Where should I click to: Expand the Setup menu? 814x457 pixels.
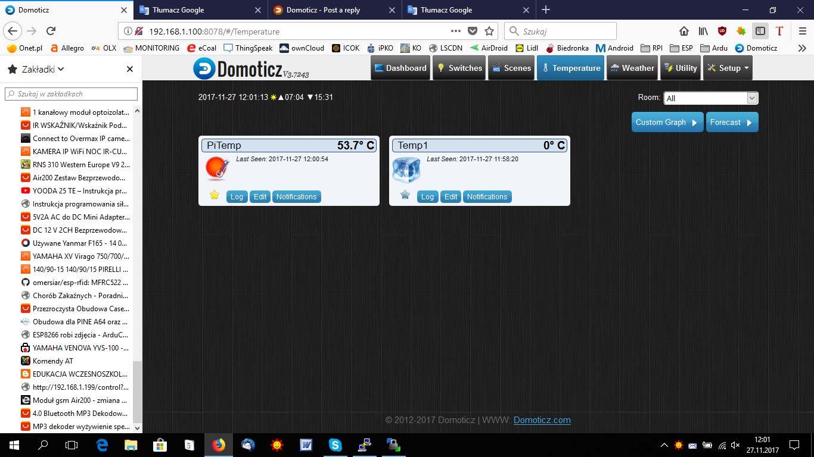click(x=728, y=68)
